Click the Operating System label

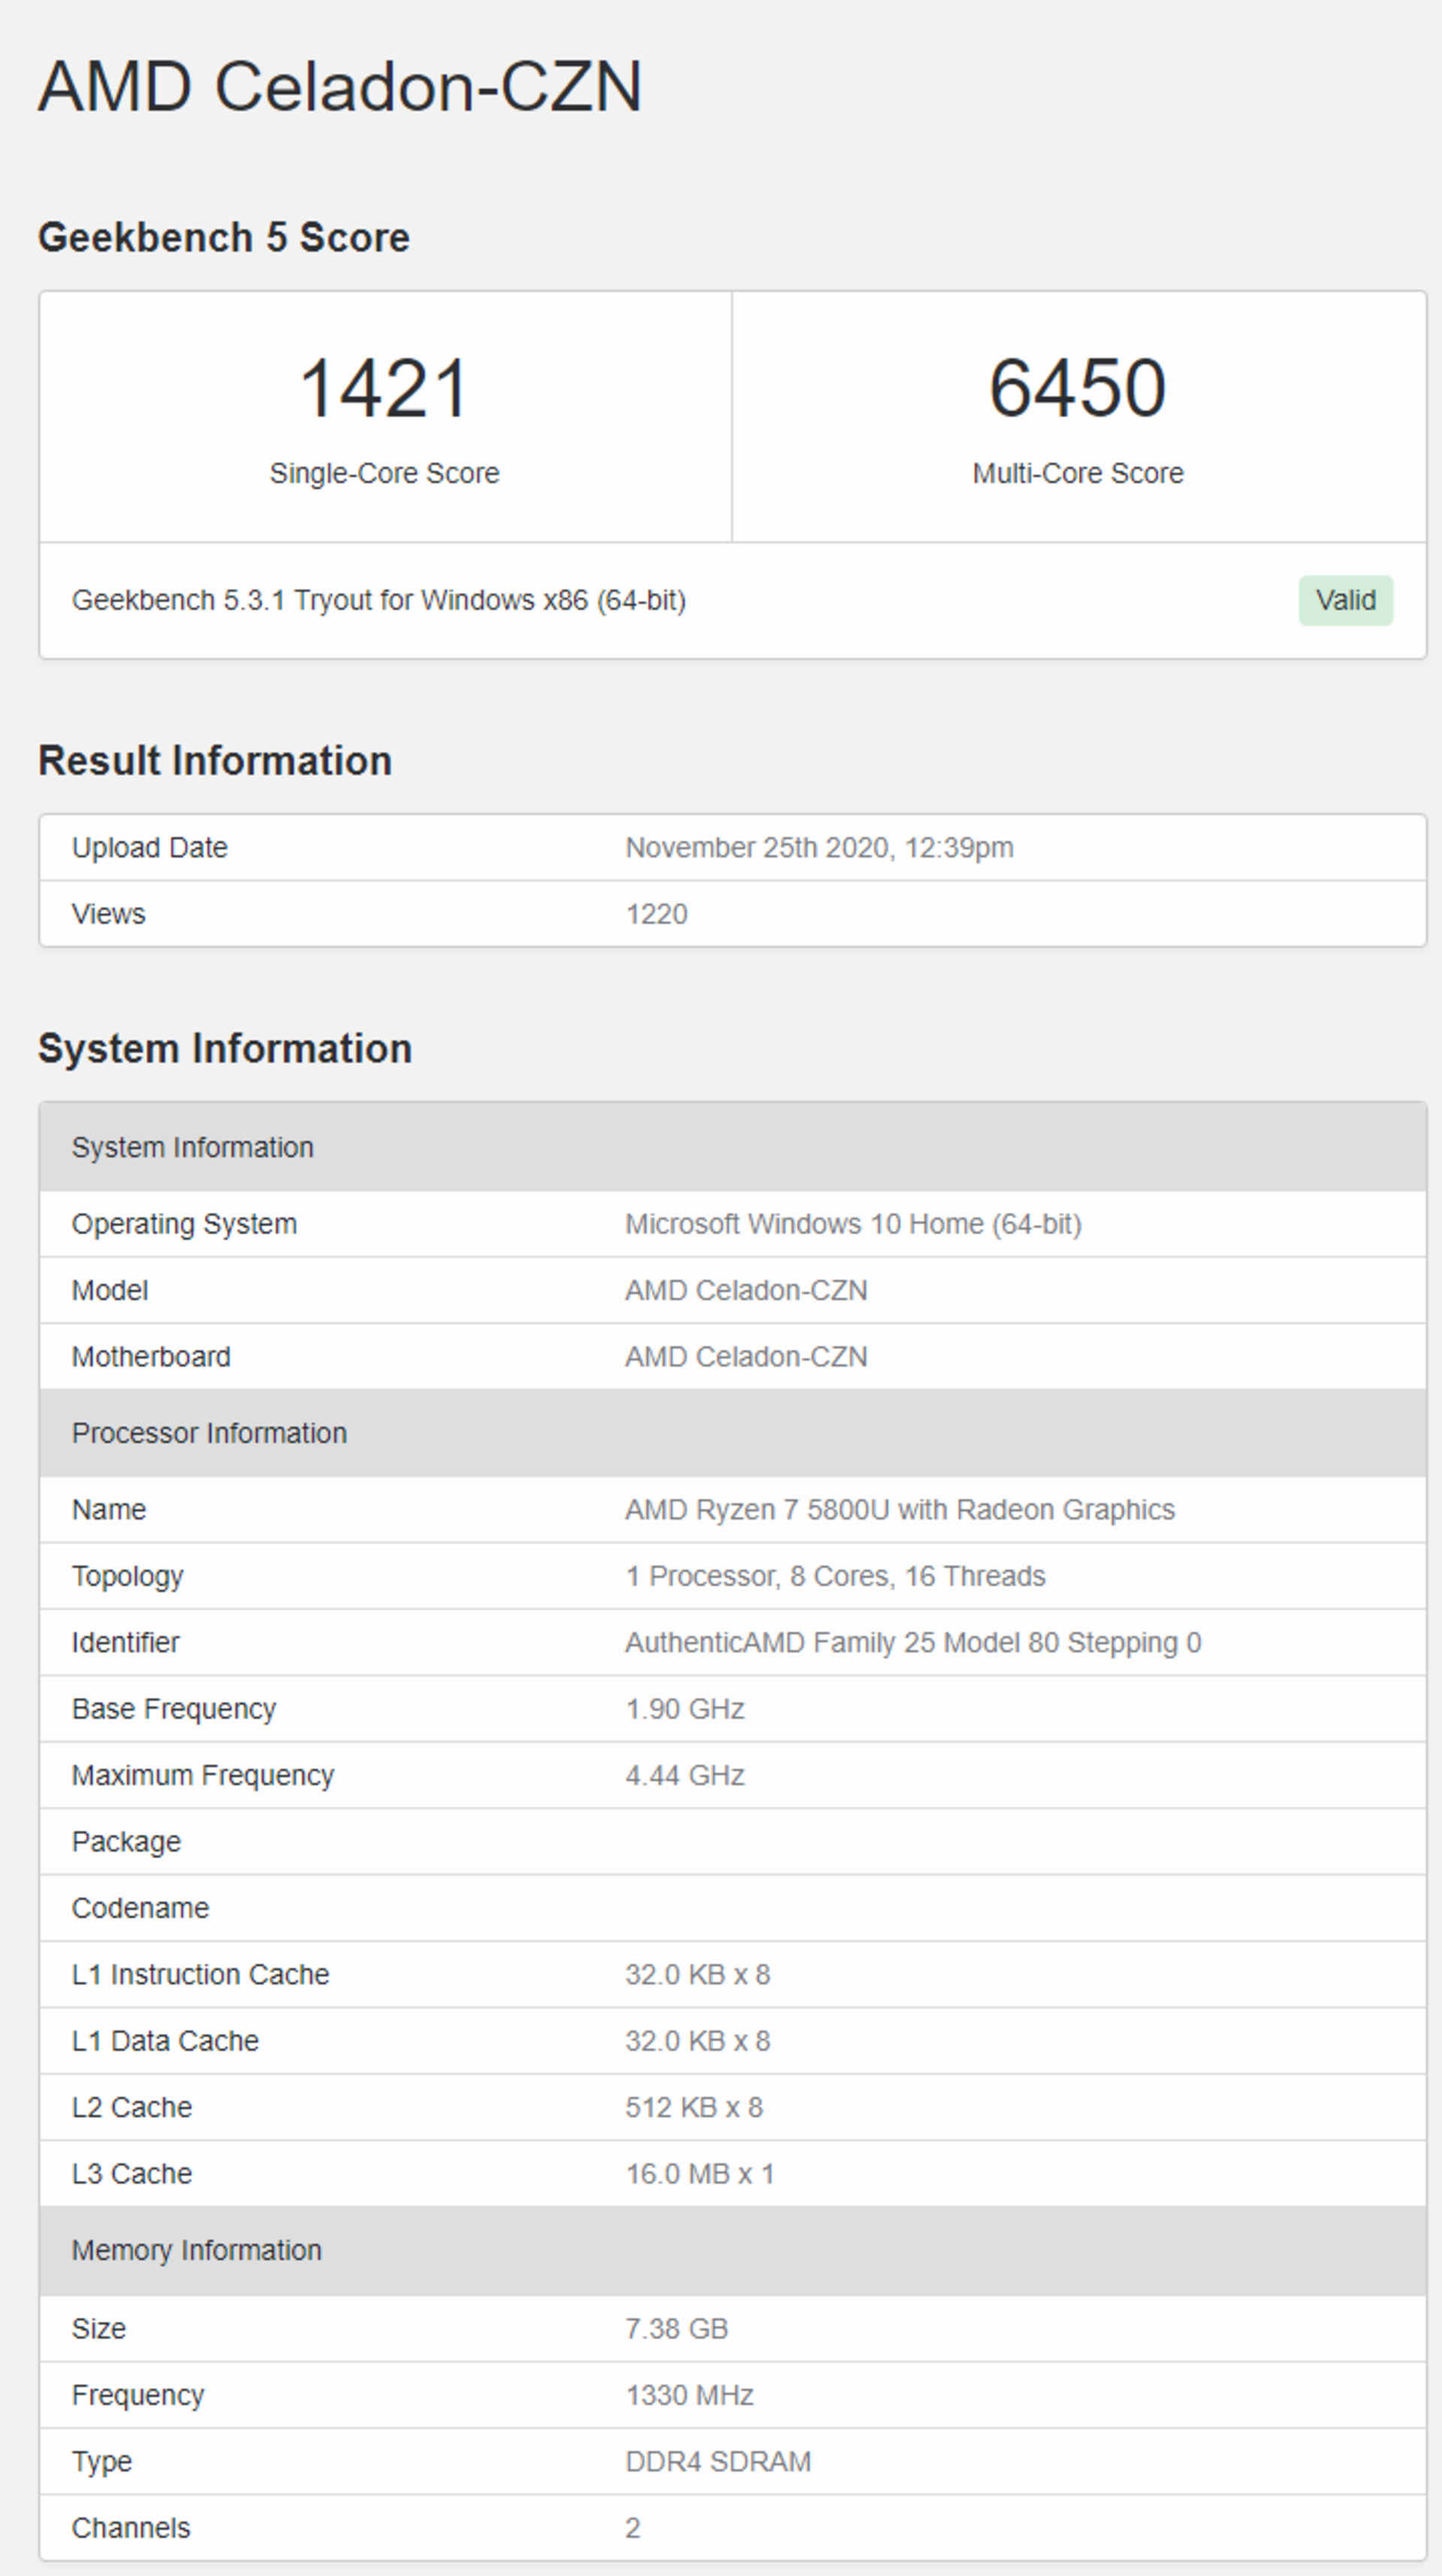(x=184, y=1224)
